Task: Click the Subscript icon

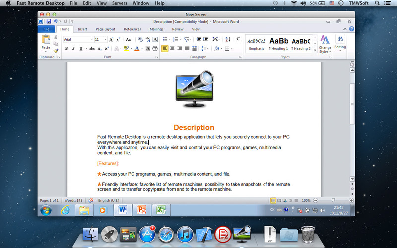Action: point(100,48)
